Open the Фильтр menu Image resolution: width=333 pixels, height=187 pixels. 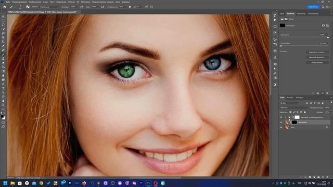point(71,2)
